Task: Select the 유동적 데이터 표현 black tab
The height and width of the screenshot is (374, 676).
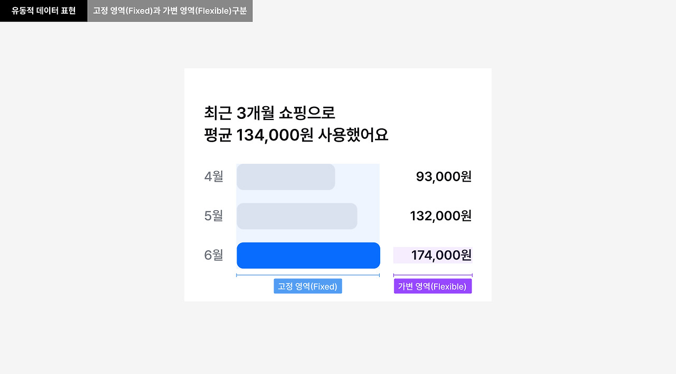Action: (44, 11)
